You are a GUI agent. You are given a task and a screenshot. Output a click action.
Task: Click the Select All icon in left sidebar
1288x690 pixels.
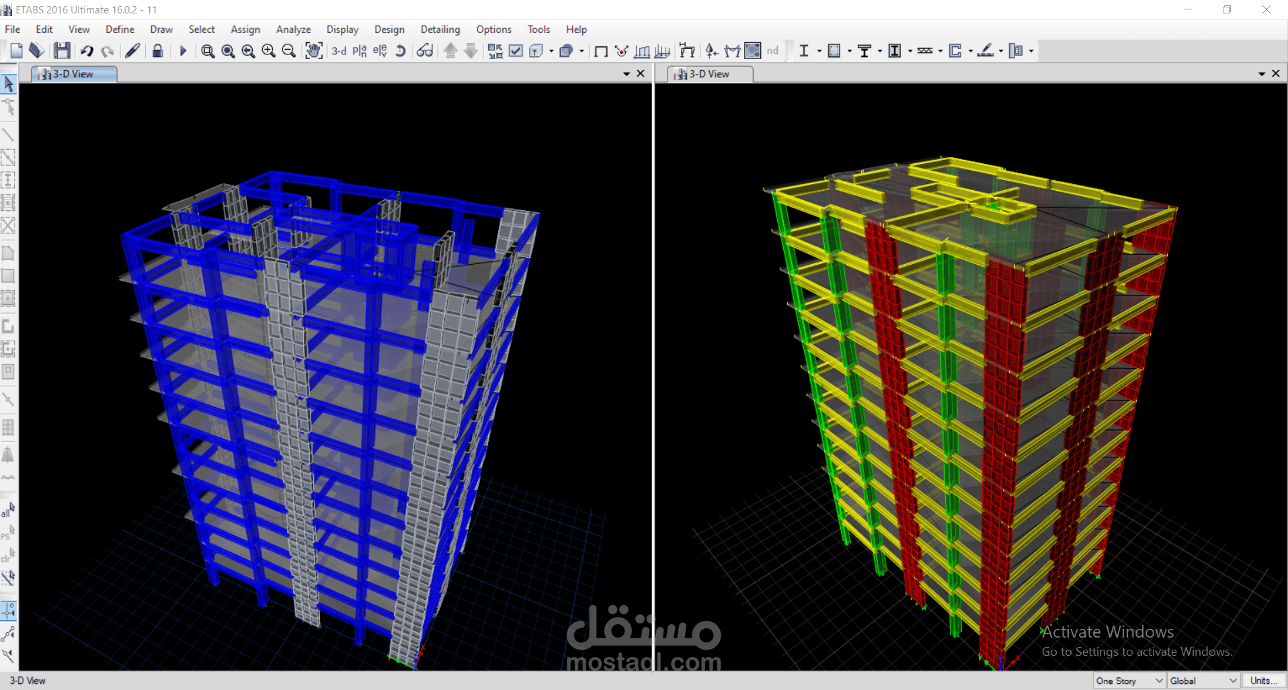click(x=8, y=510)
